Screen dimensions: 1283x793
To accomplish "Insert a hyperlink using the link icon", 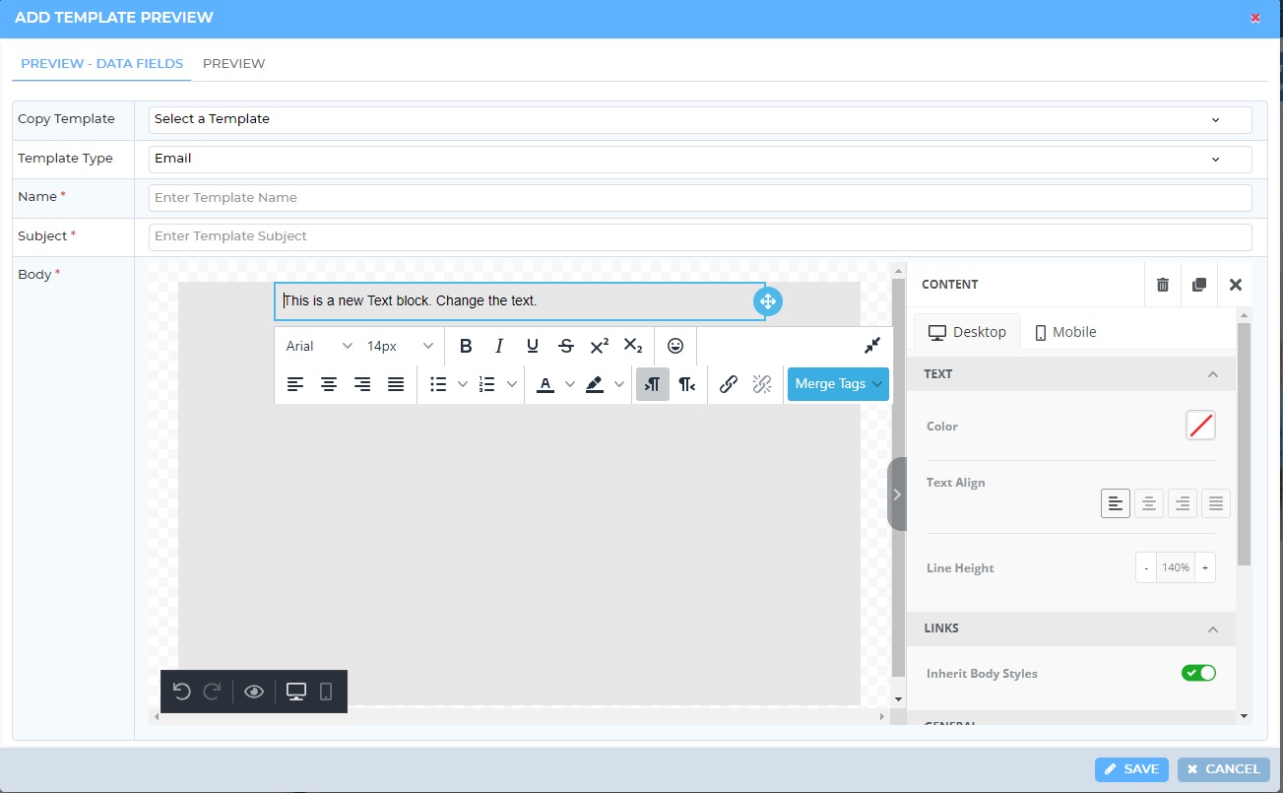I will pyautogui.click(x=728, y=384).
